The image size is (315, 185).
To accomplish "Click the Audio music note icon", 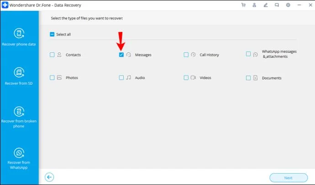I will pyautogui.click(x=129, y=77).
